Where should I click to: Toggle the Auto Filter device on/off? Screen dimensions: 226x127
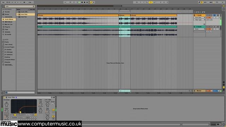point(4,97)
